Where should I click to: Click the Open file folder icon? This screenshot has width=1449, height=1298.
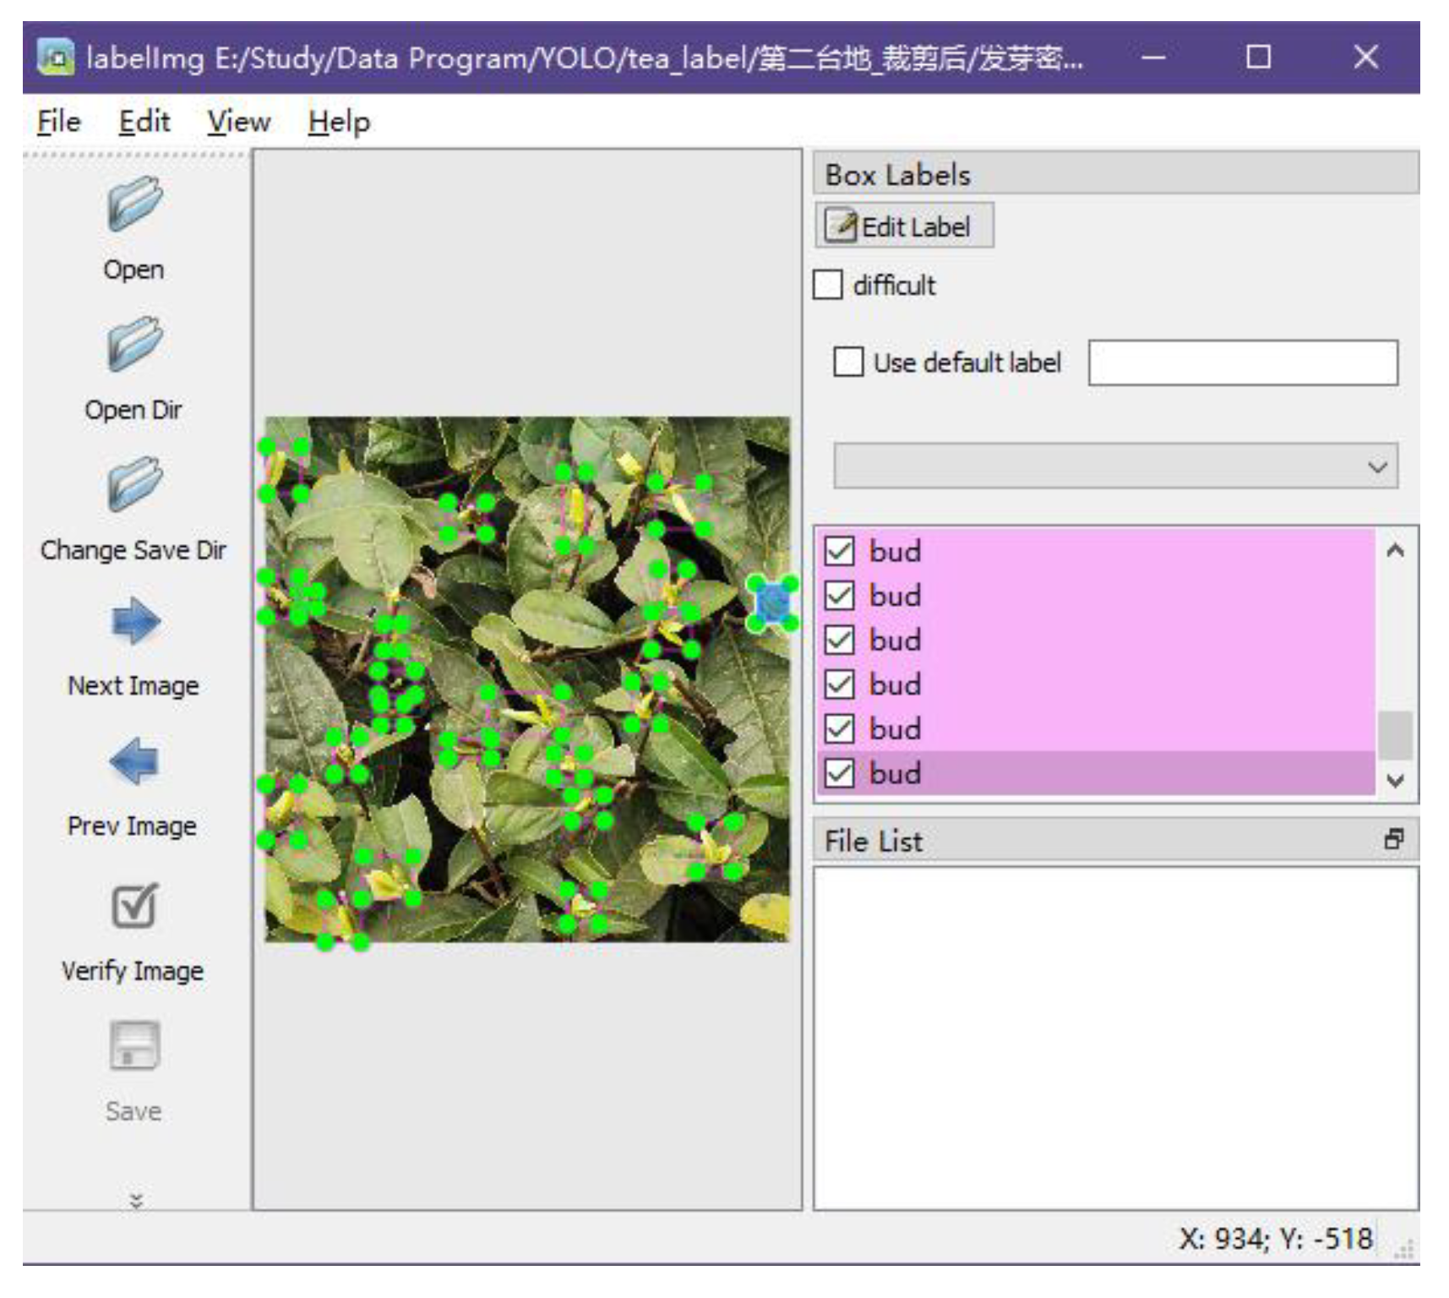133,204
